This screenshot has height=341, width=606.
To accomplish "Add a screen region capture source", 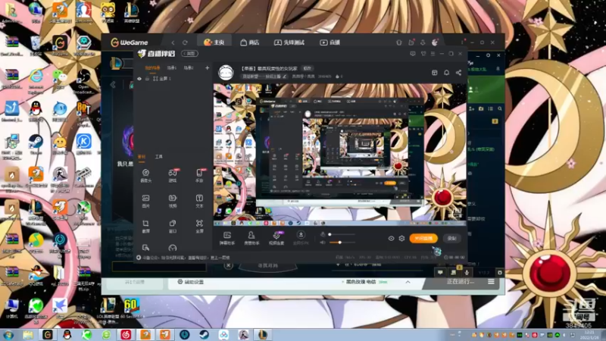I will (x=145, y=226).
